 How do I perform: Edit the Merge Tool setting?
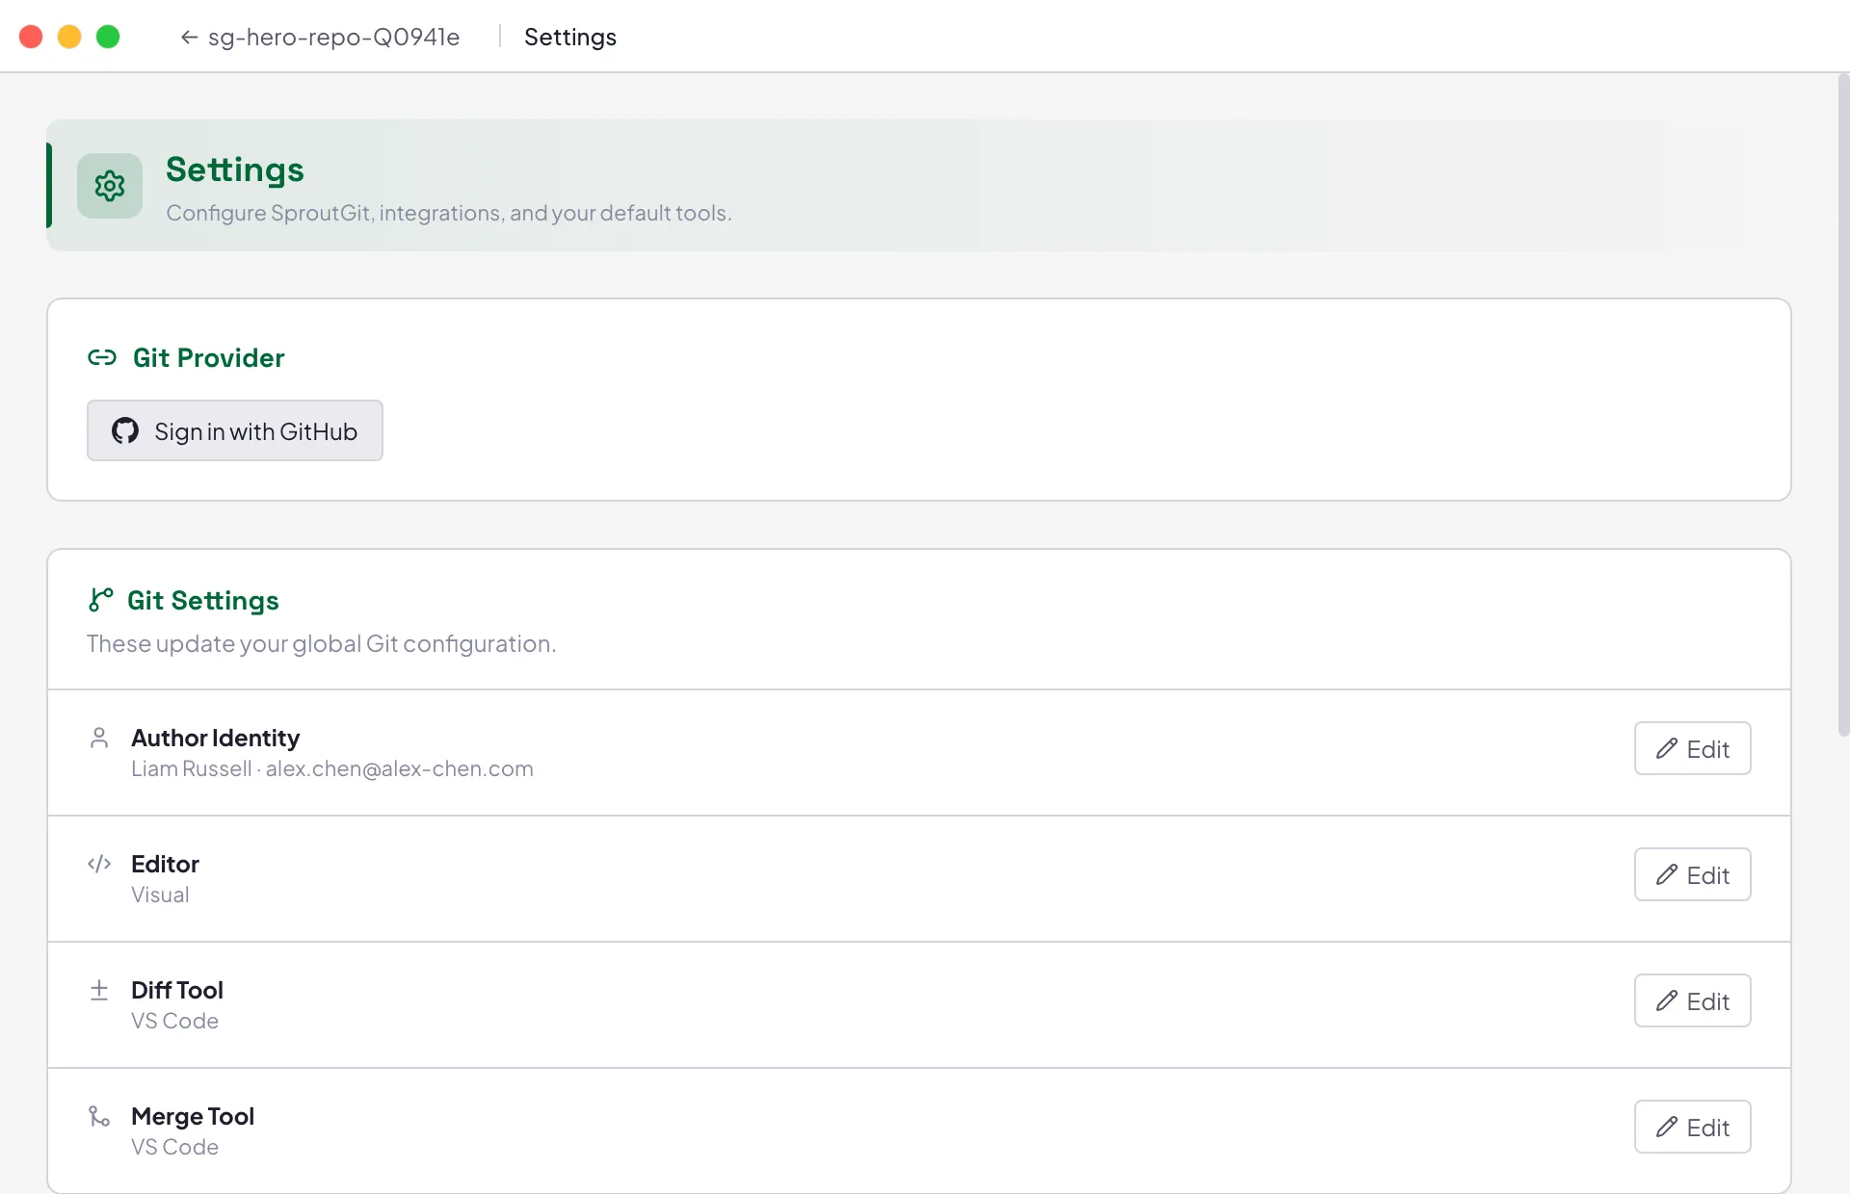click(x=1692, y=1127)
